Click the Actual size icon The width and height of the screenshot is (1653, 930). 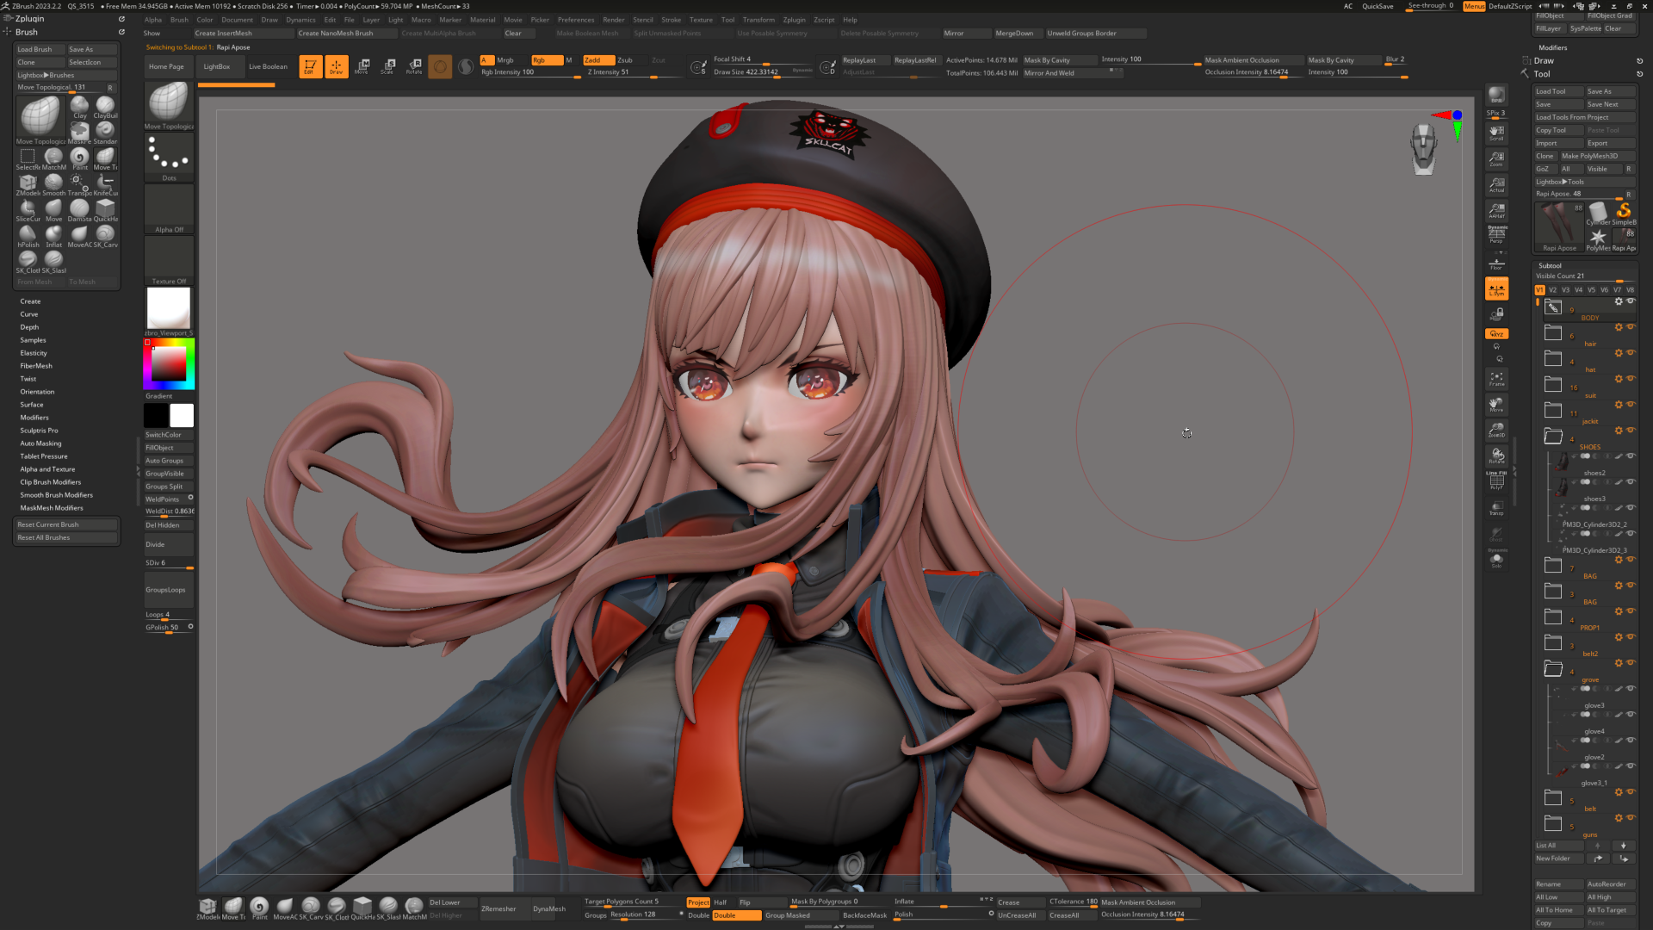pos(1496,184)
